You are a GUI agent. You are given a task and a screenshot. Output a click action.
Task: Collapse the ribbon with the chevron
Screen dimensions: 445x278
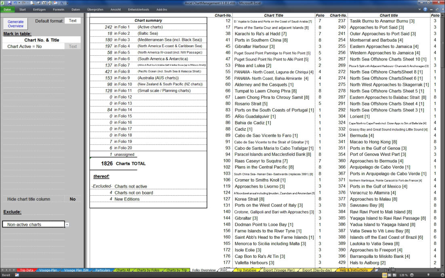tap(419, 9)
